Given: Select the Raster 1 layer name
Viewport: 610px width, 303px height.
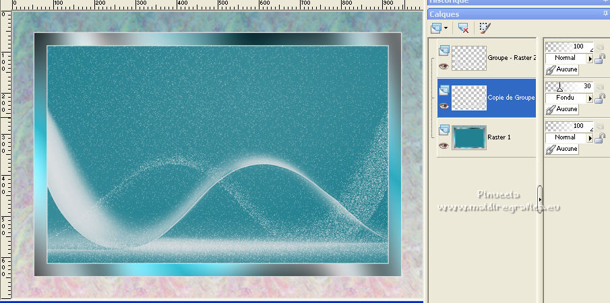Looking at the screenshot, I should coord(499,137).
